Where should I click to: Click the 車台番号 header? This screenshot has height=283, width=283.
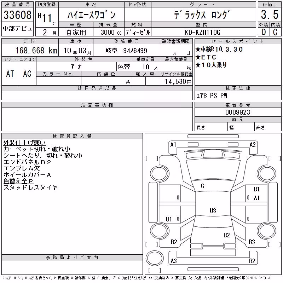(238, 105)
